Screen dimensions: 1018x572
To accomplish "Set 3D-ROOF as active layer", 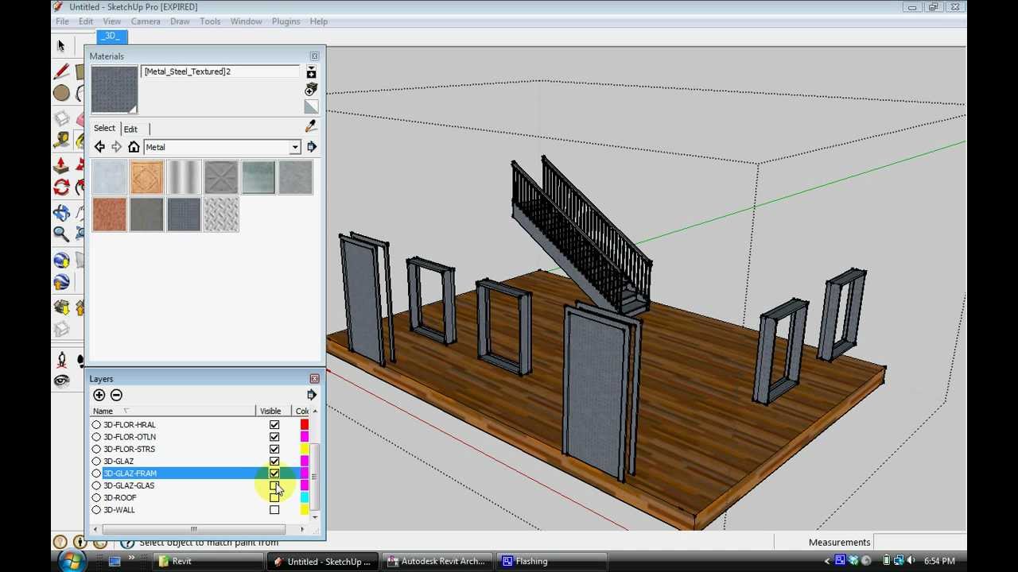I will (x=96, y=497).
